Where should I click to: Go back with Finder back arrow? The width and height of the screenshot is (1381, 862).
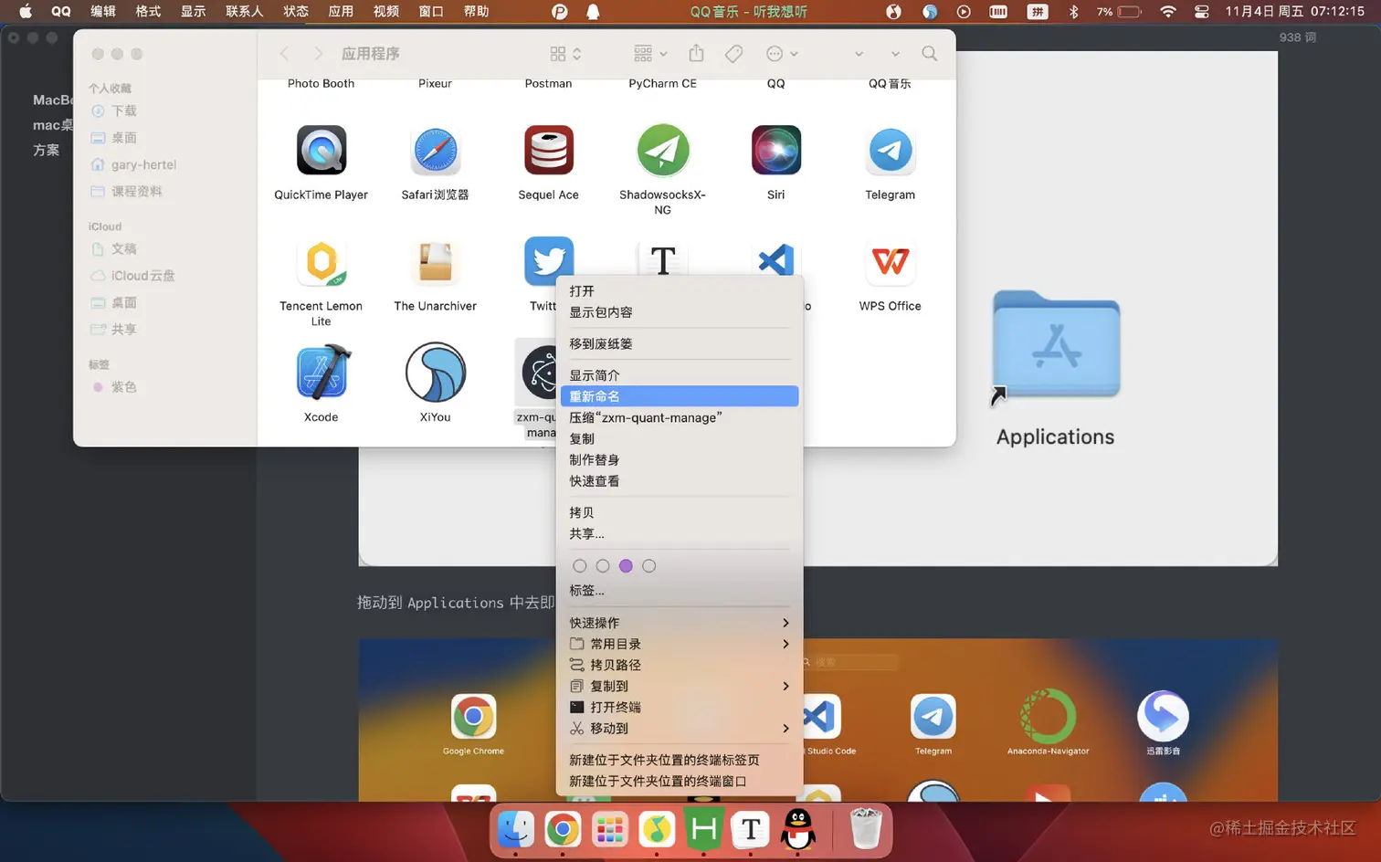(284, 54)
